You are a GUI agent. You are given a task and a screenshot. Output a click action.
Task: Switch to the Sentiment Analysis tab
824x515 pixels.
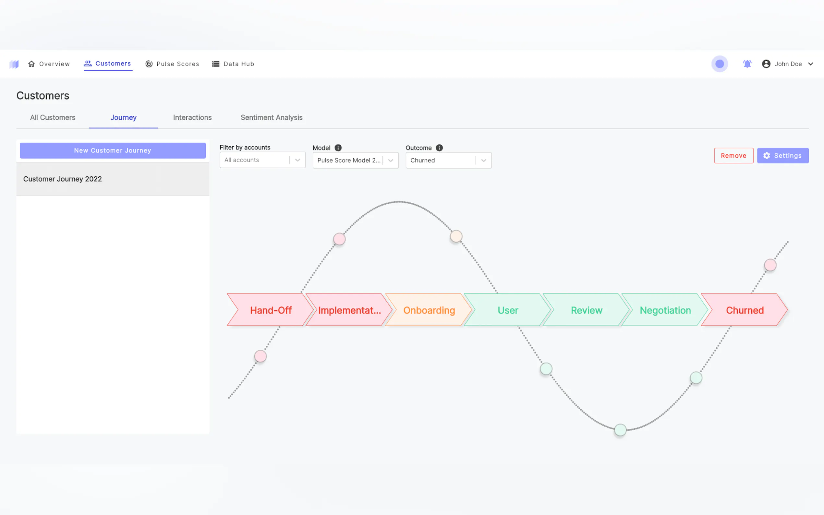pyautogui.click(x=272, y=117)
